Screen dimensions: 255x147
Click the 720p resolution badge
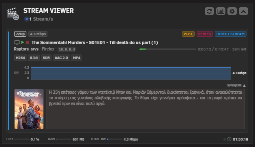pyautogui.click(x=20, y=34)
